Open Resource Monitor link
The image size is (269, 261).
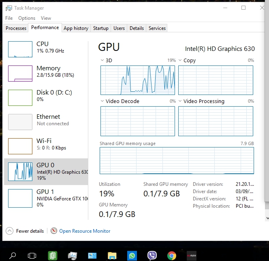tap(85, 231)
